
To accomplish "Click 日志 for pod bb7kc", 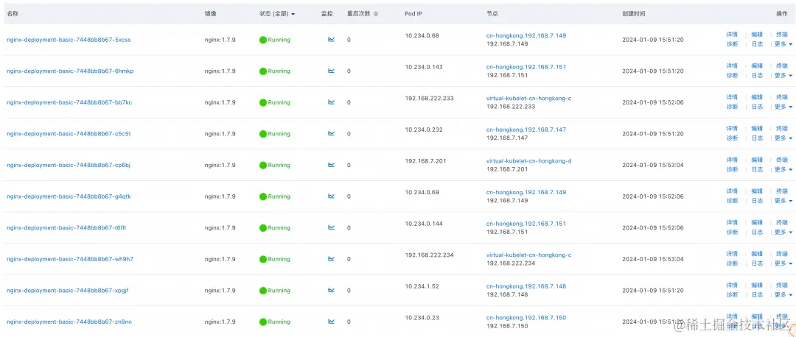I will pyautogui.click(x=757, y=107).
